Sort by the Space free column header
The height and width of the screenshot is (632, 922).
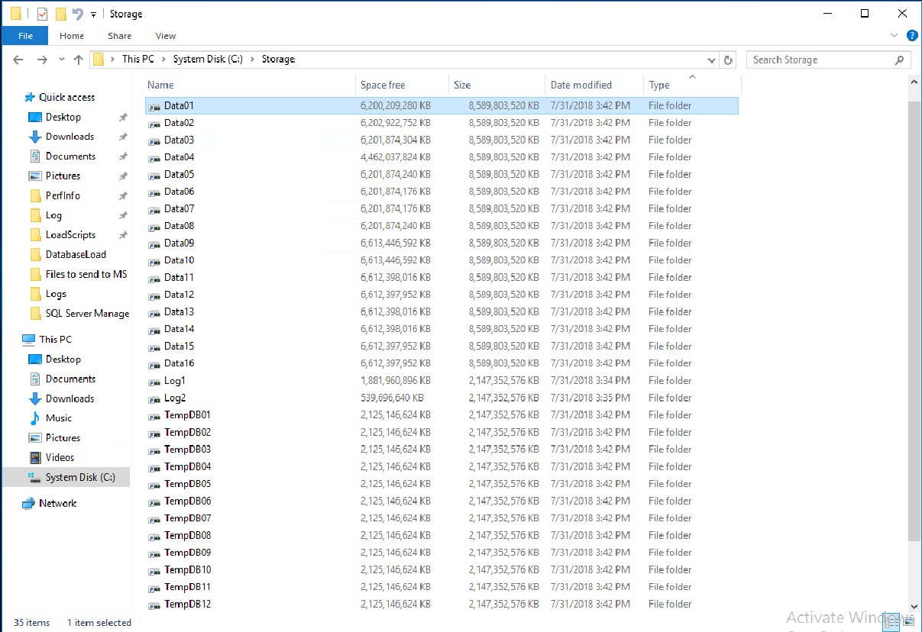(403, 85)
